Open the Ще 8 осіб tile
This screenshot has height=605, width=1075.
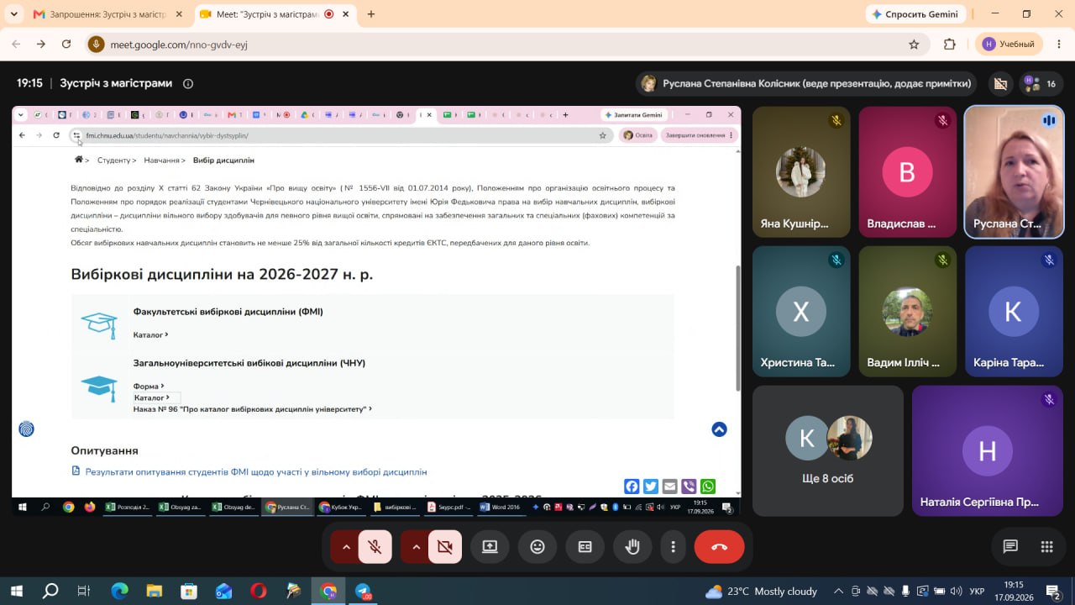pos(828,450)
